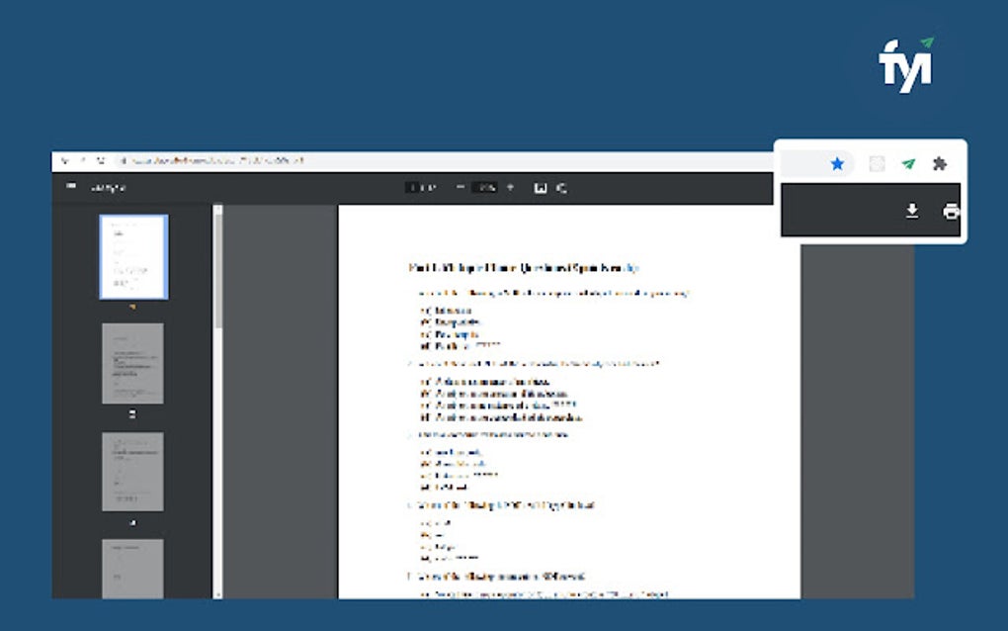Zoom in using the plus button
This screenshot has width=1008, height=631.
coord(510,187)
